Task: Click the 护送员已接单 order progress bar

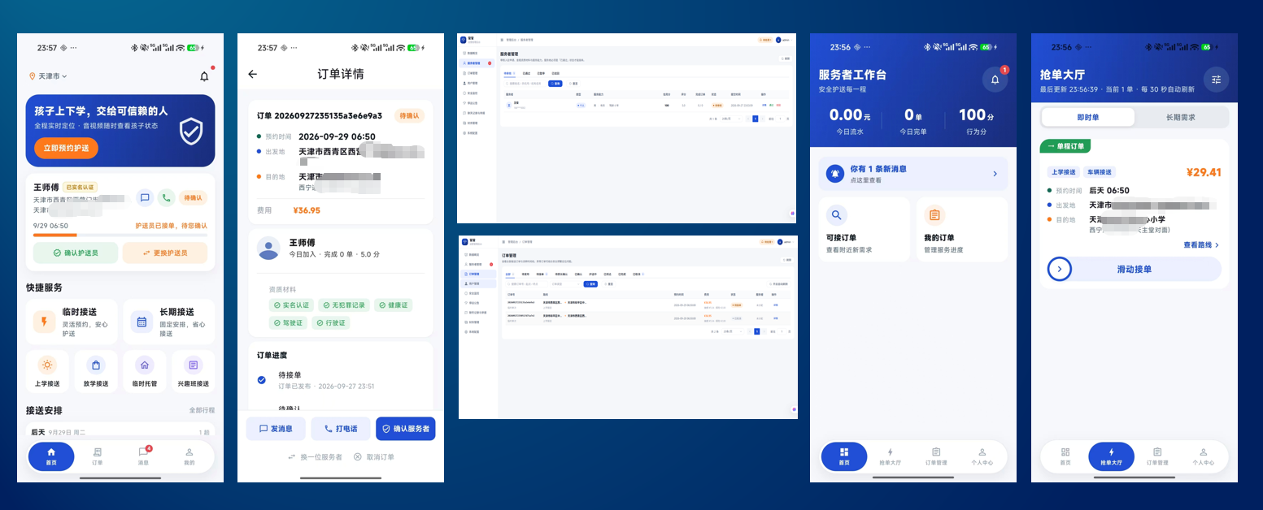Action: [x=120, y=235]
